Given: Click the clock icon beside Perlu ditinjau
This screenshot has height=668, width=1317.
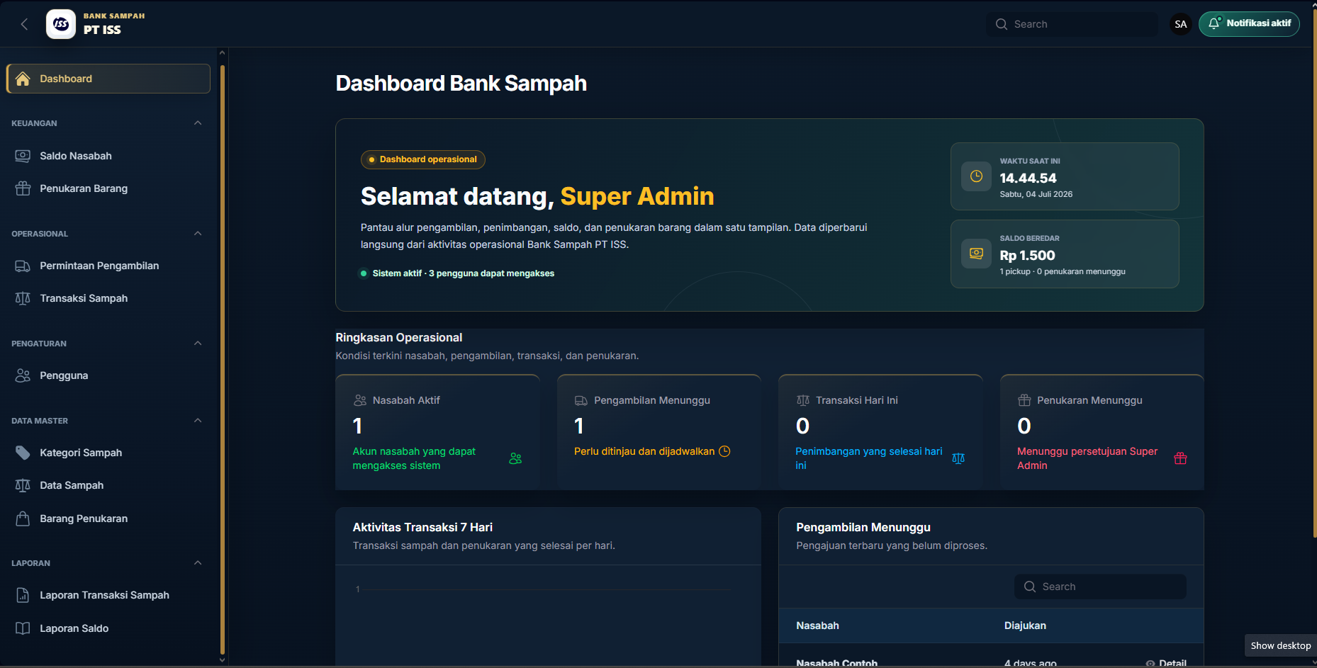Looking at the screenshot, I should click(x=724, y=451).
